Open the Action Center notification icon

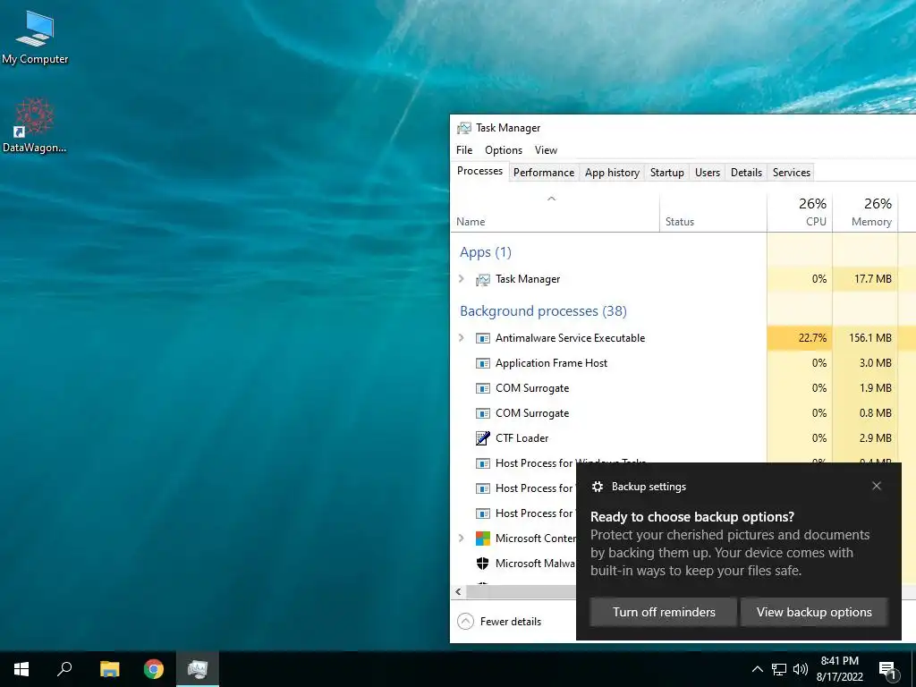point(888,670)
